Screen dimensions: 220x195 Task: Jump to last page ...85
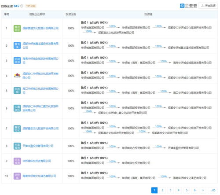[213, 190]
